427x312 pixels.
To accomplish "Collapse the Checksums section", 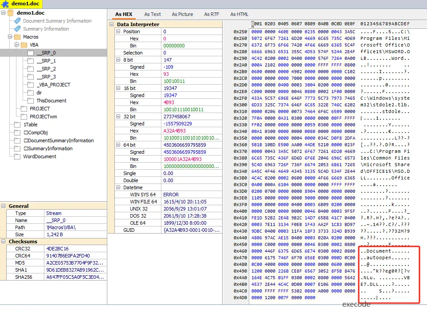I will [x=4, y=242].
